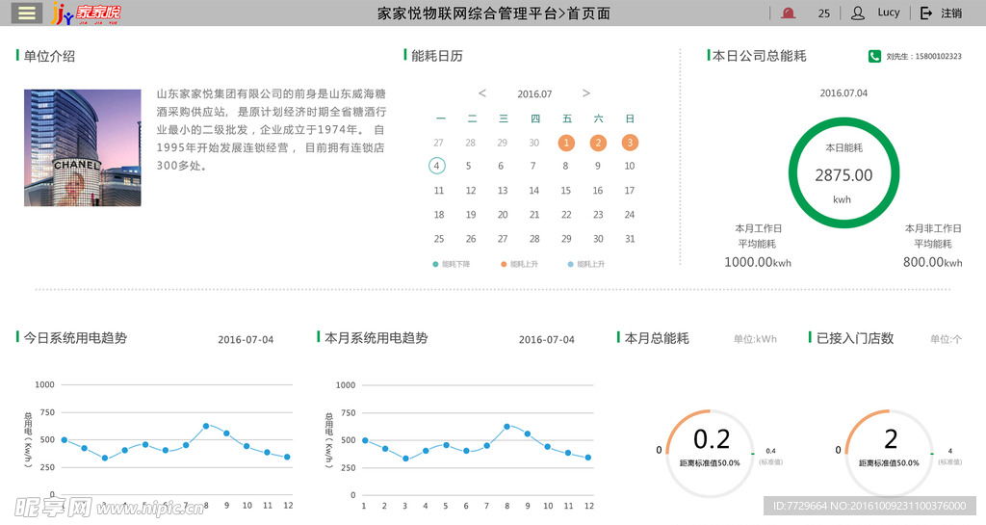Click the Jiajiayue logo
This screenshot has width=986, height=525.
tap(86, 13)
